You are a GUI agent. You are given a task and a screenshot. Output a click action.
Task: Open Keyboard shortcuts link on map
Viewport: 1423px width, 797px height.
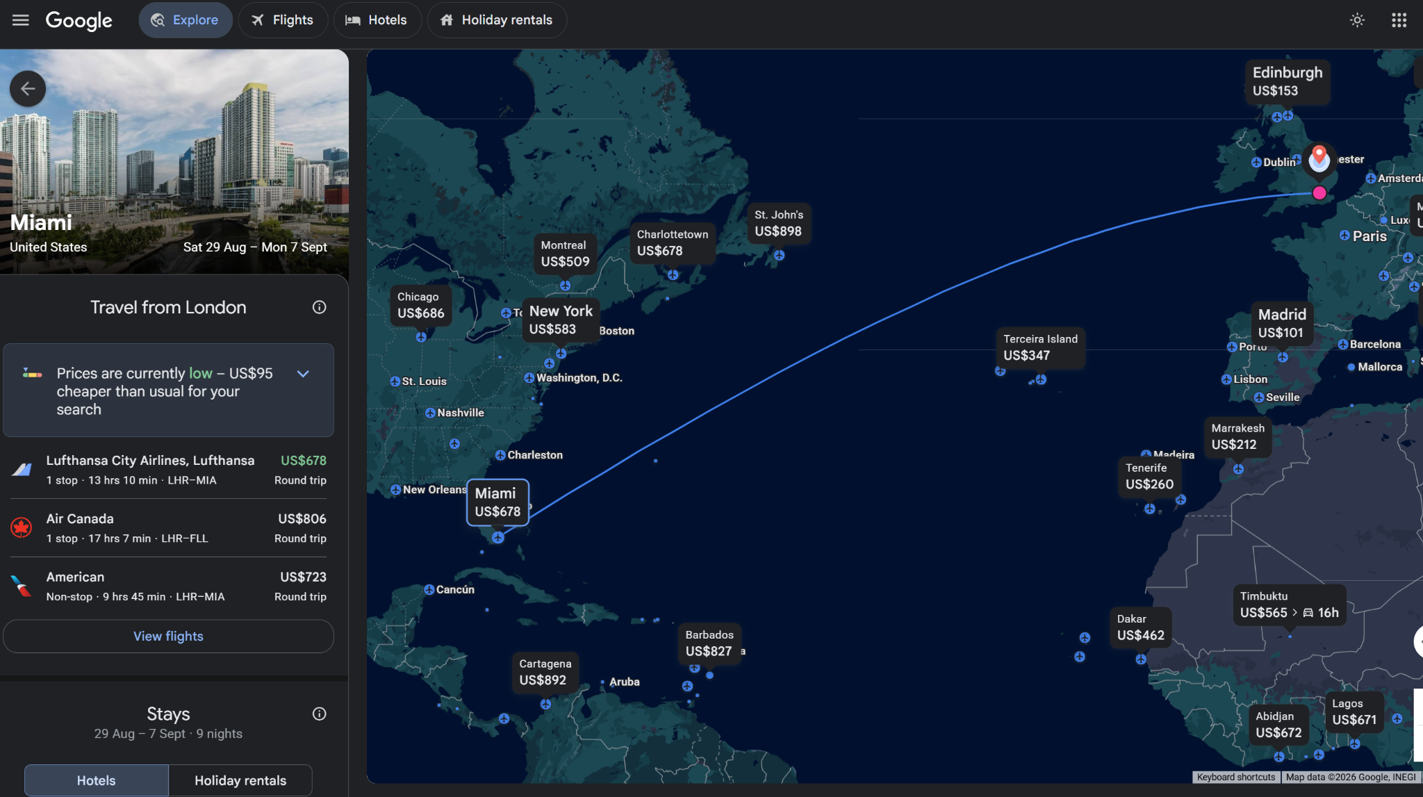1236,777
